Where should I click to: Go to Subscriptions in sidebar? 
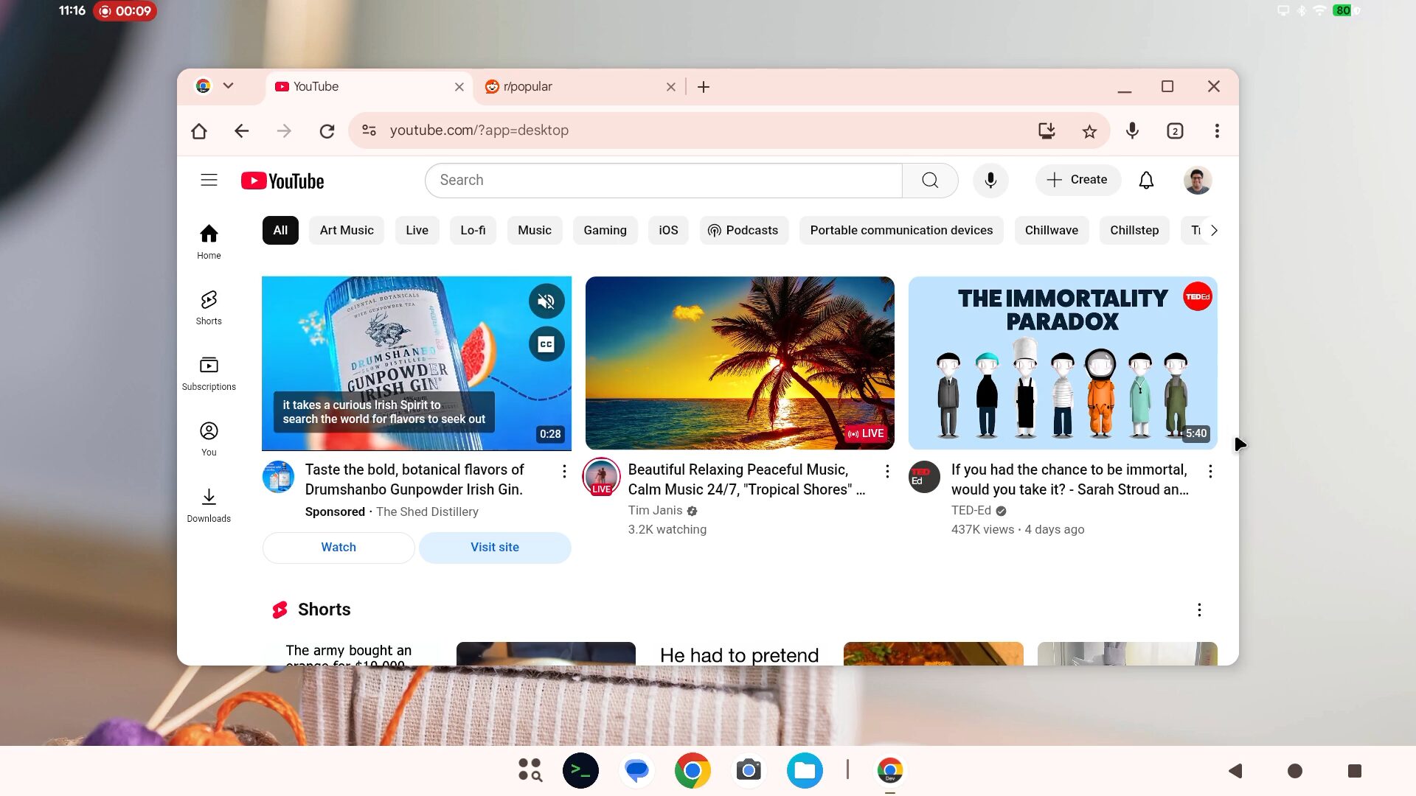pos(209,373)
